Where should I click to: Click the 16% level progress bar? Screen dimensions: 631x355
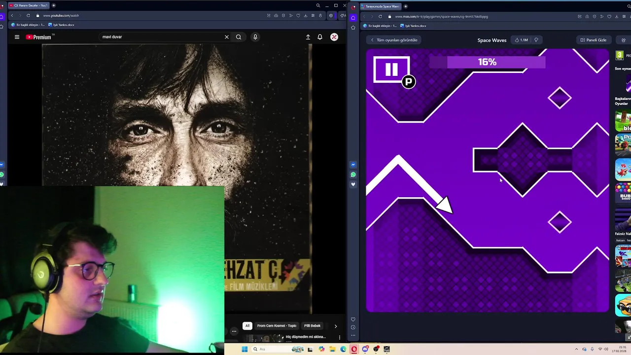point(487,62)
